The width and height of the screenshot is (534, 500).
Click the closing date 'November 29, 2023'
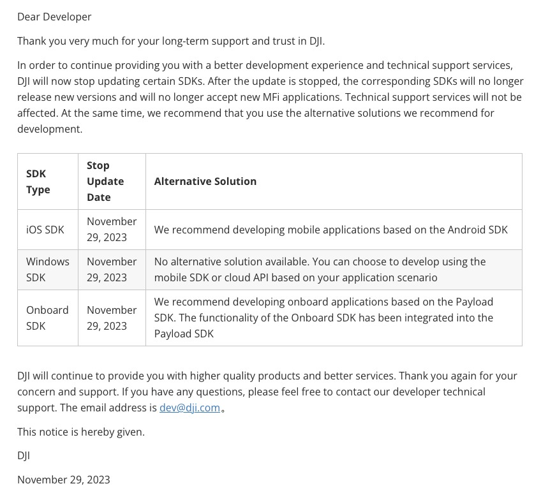64,480
